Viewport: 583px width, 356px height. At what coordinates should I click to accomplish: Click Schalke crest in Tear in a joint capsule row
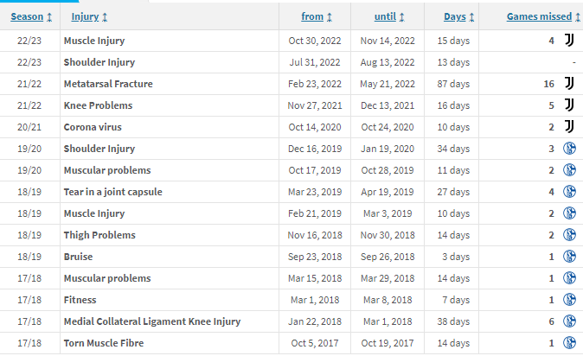[x=569, y=192]
